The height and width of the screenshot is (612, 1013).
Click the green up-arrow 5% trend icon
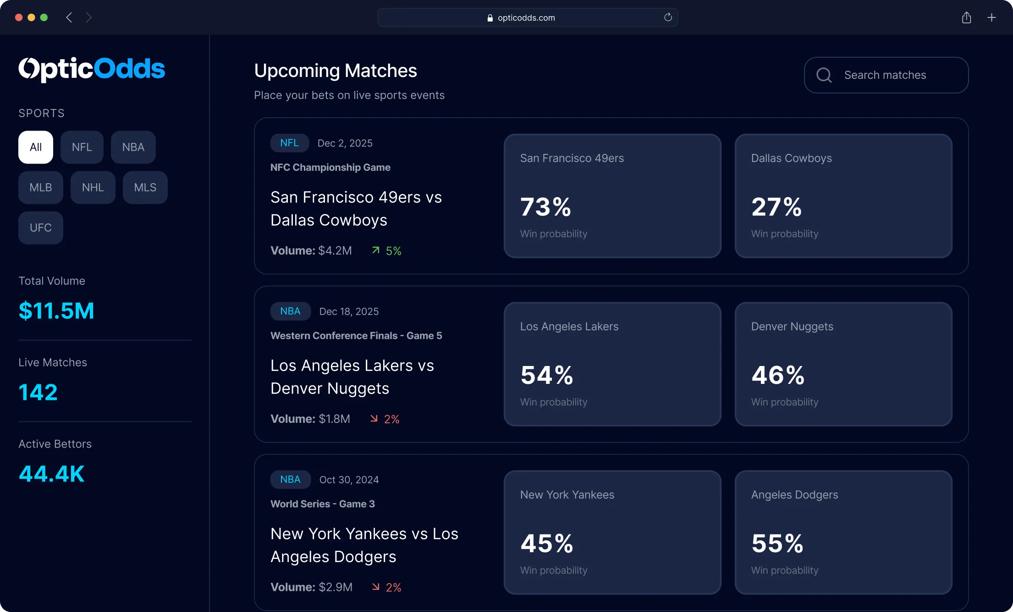[x=376, y=250]
